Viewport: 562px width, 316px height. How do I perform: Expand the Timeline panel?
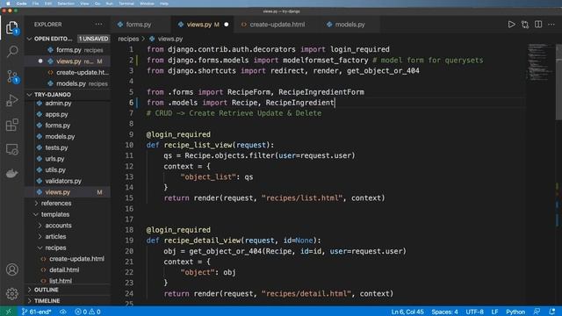pos(47,300)
